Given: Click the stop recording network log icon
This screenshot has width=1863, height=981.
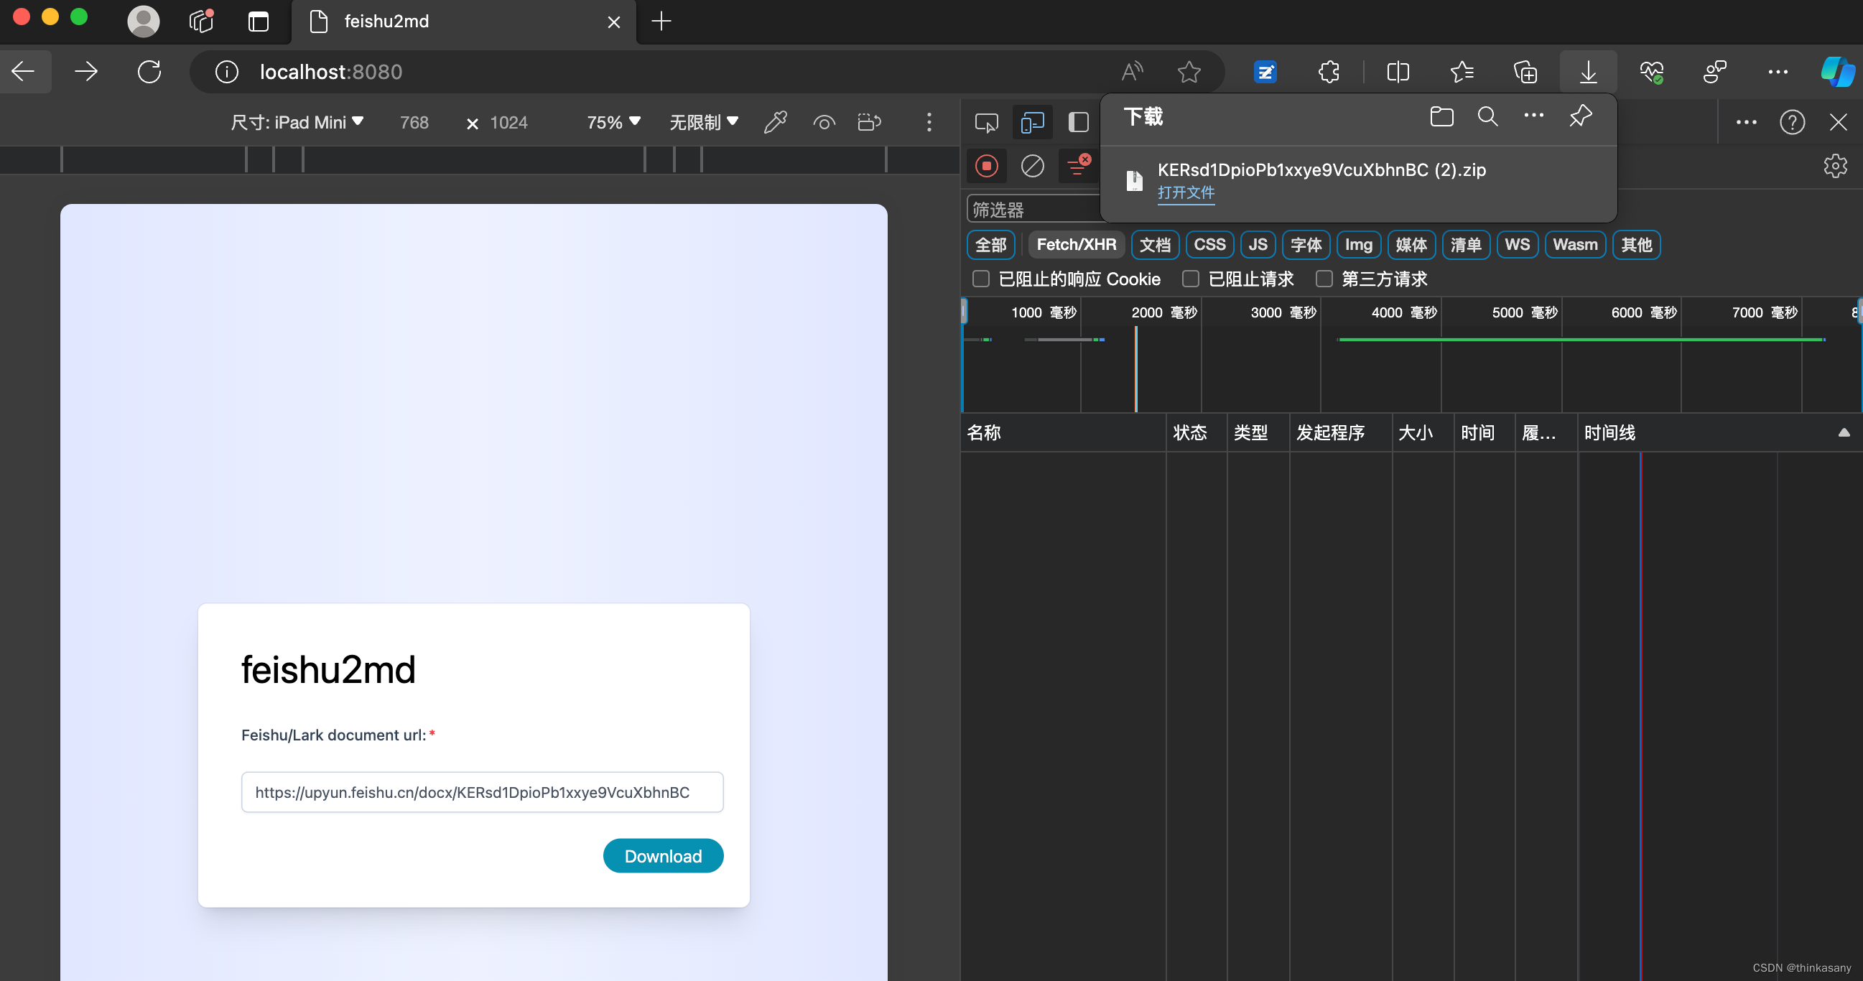Looking at the screenshot, I should click(987, 167).
